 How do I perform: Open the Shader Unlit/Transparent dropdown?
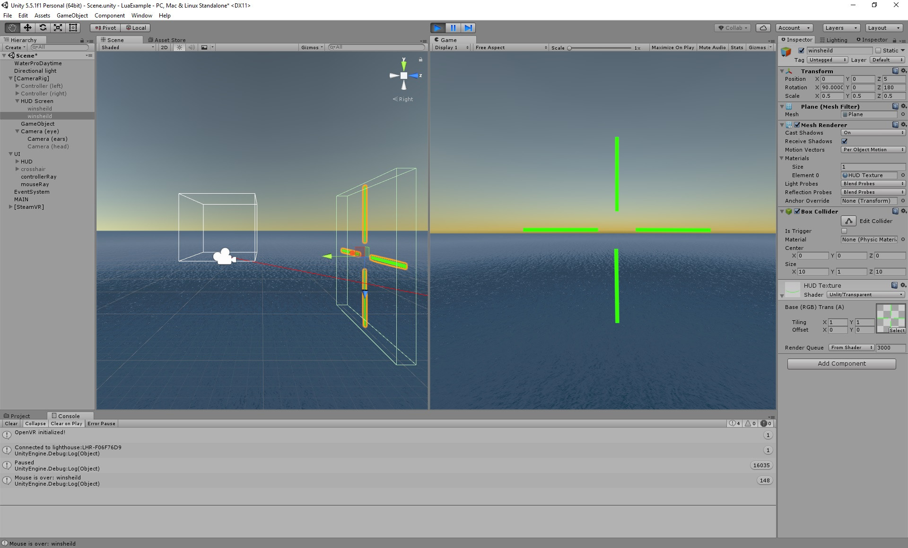(x=866, y=295)
